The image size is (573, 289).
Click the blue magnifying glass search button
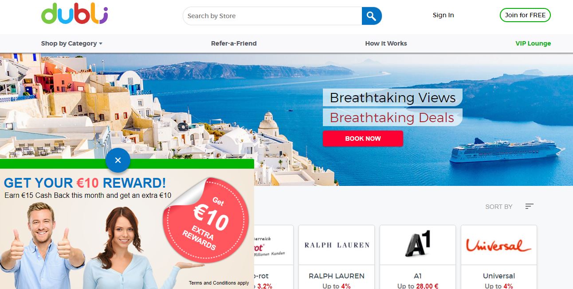point(372,16)
